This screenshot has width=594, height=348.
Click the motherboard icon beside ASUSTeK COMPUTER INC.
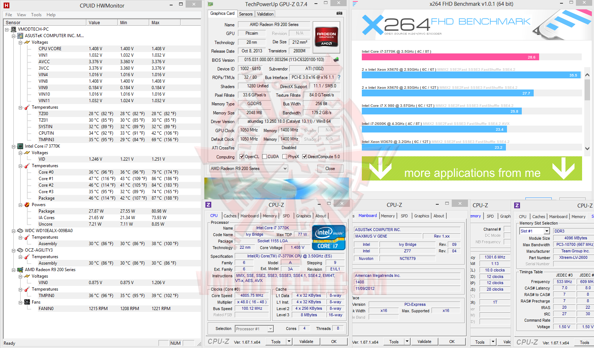[x=20, y=36]
